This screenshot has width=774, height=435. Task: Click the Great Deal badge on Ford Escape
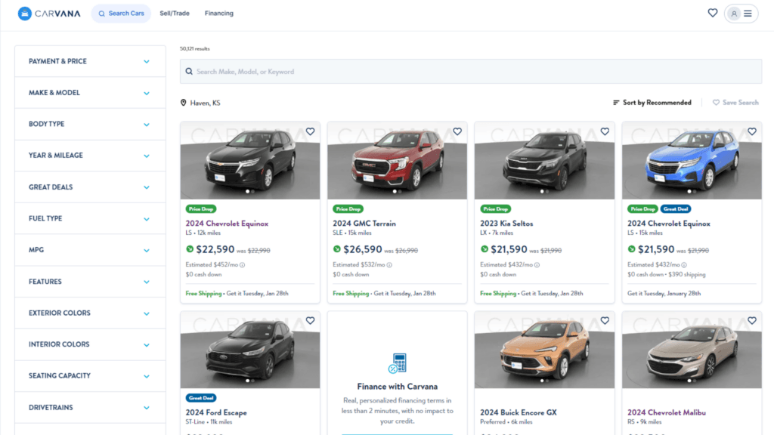pos(201,398)
